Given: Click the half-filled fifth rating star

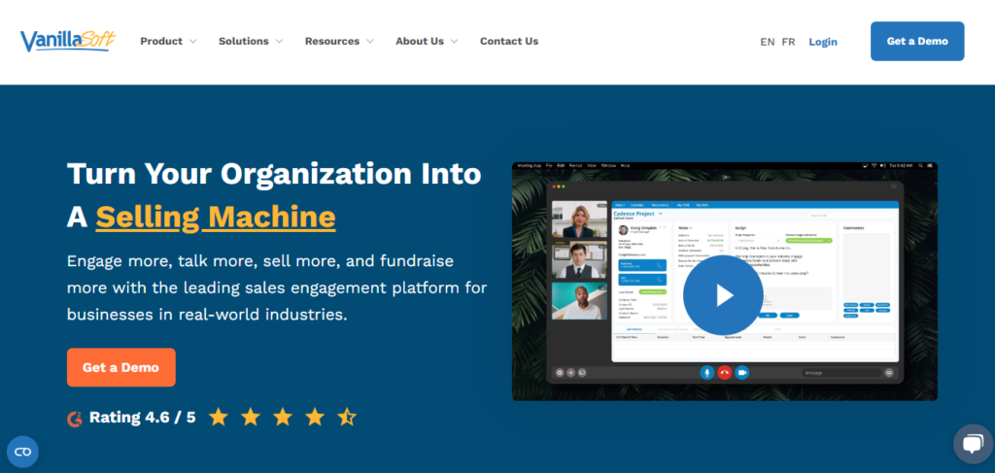Looking at the screenshot, I should (347, 417).
